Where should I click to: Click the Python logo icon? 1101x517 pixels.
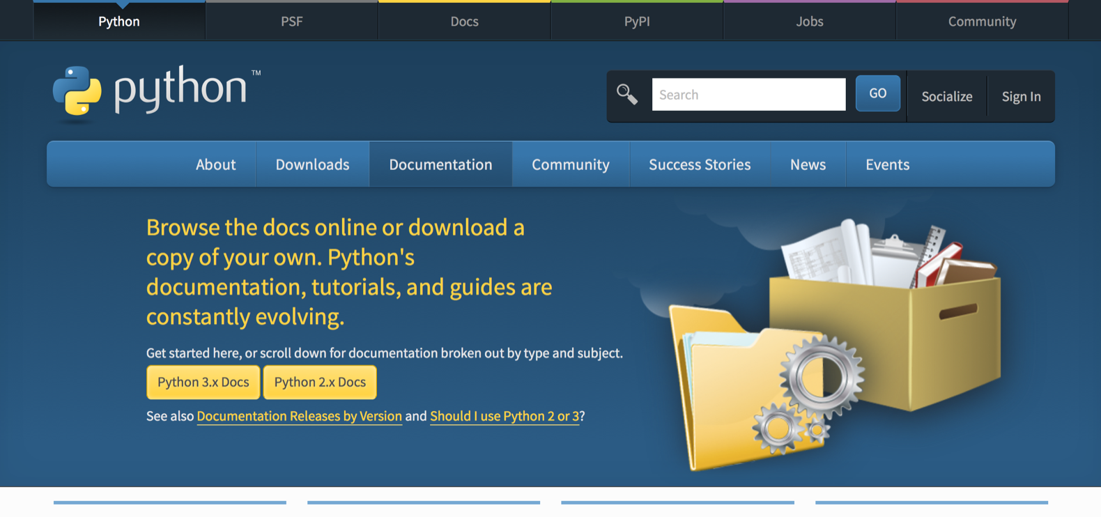click(77, 91)
